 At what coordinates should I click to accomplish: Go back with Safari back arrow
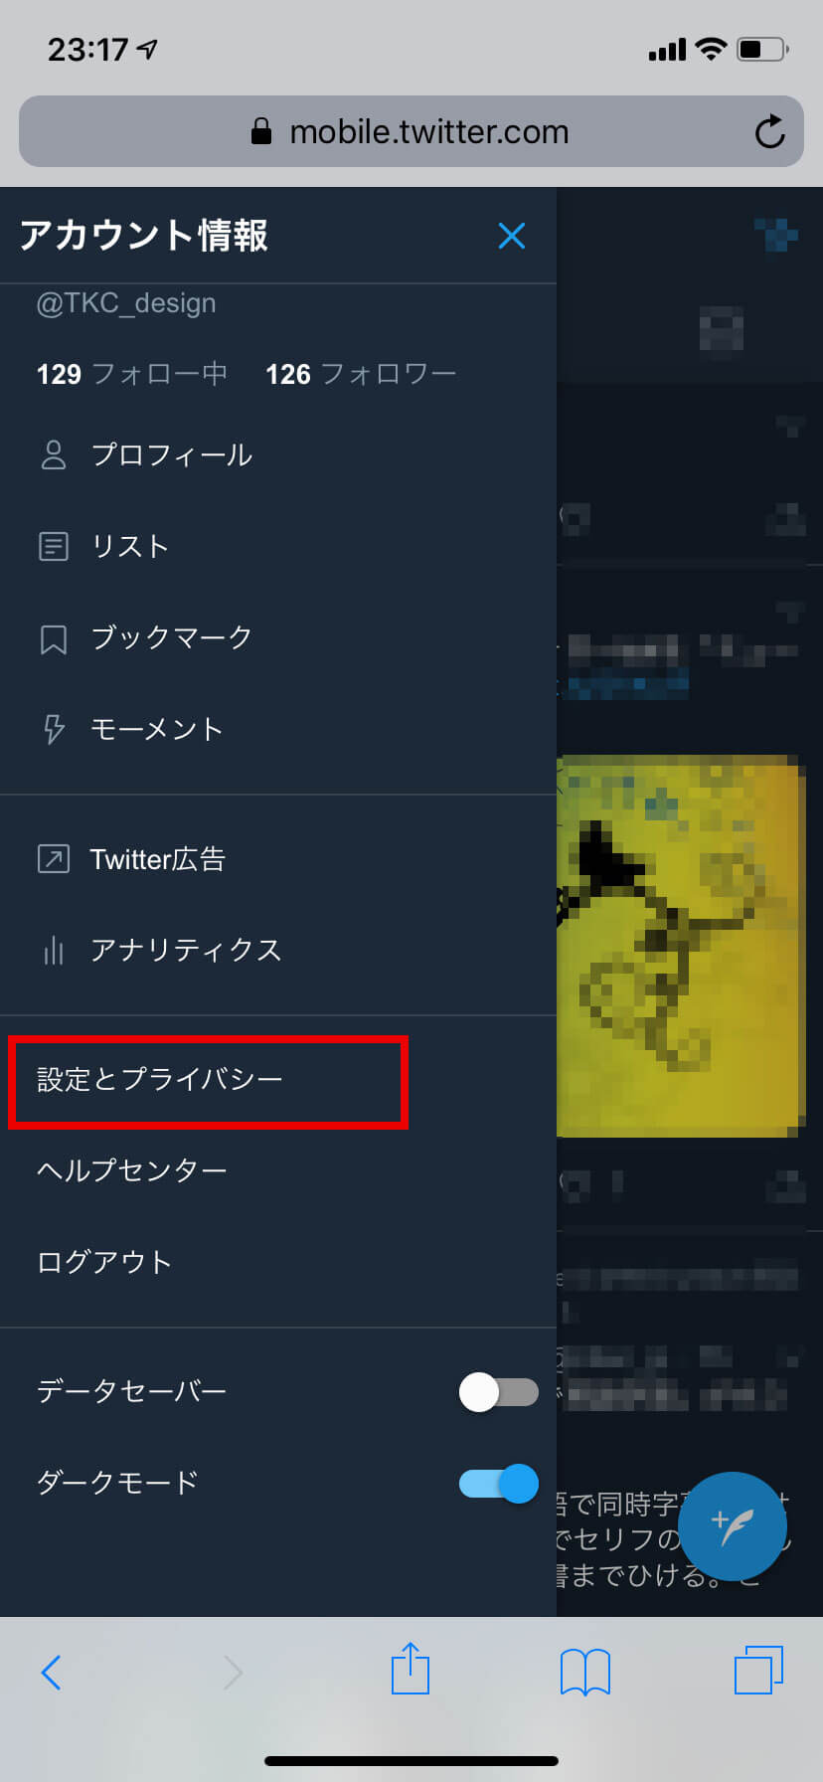point(51,1672)
